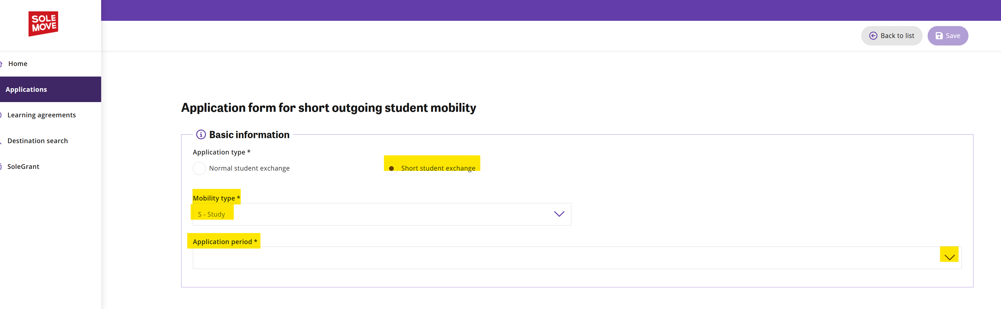Click the SoleMove logo
This screenshot has width=1001, height=309.
43,24
